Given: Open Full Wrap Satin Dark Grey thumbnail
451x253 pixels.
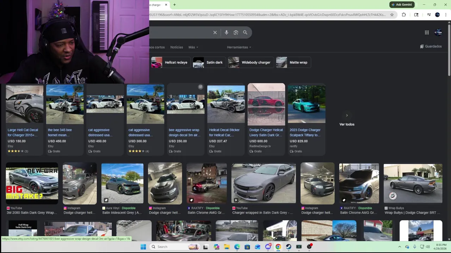Looking at the screenshot, I should (x=23, y=230).
